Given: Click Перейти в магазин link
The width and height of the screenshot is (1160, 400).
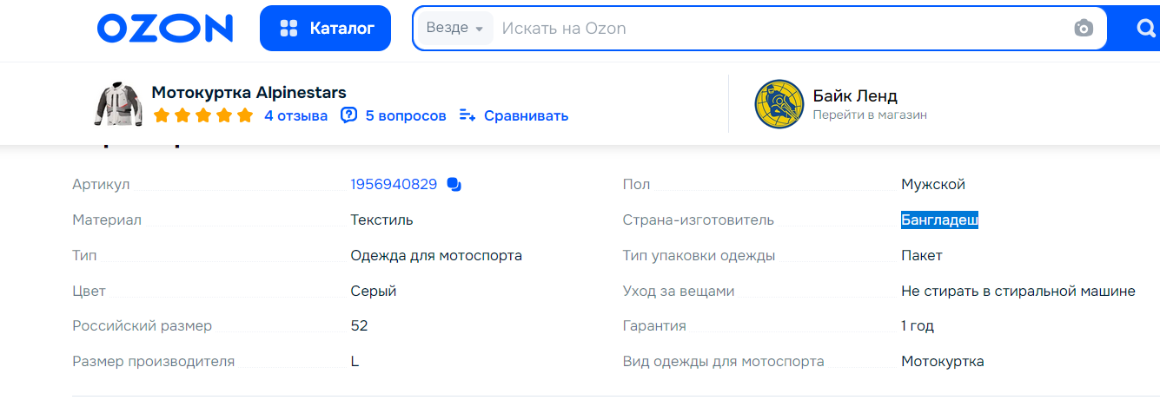Looking at the screenshot, I should pos(870,115).
